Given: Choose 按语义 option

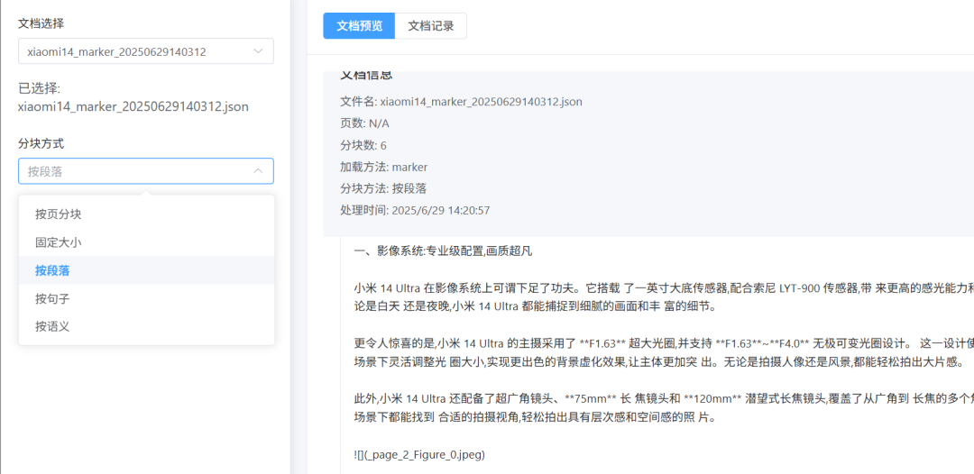Looking at the screenshot, I should click(x=147, y=326).
